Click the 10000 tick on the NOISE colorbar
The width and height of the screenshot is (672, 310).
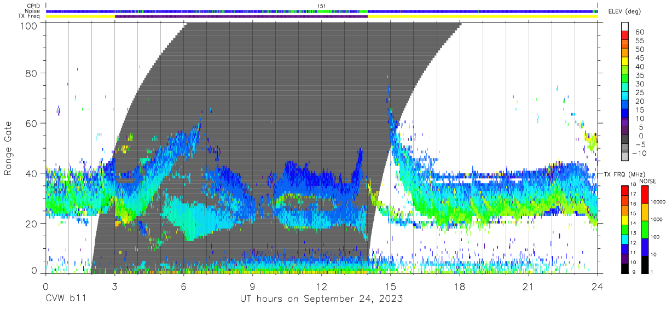tap(658, 201)
